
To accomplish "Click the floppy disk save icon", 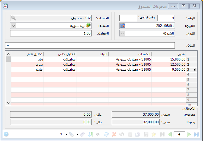I will 146,134.
